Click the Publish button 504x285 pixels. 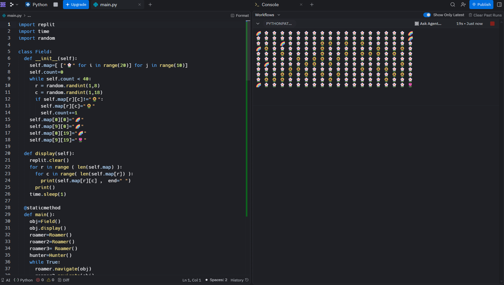point(481,5)
